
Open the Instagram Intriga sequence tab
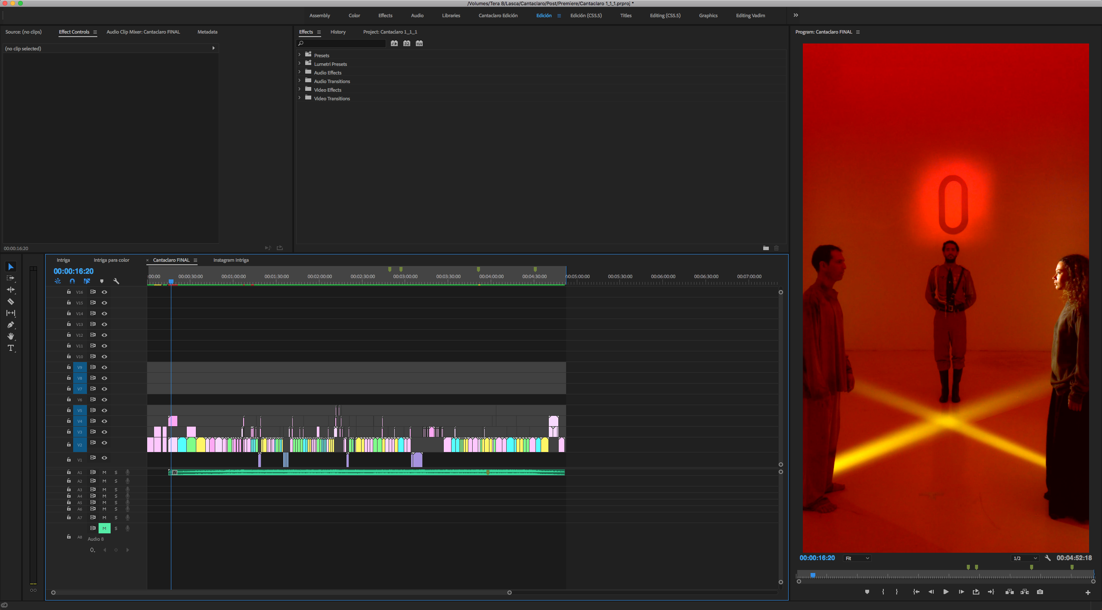(x=231, y=260)
